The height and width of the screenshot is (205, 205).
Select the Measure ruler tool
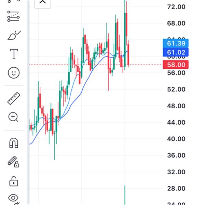coord(14,98)
